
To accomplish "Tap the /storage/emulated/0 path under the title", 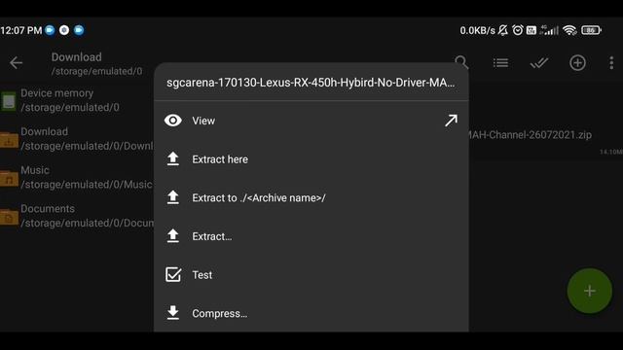I will point(96,71).
